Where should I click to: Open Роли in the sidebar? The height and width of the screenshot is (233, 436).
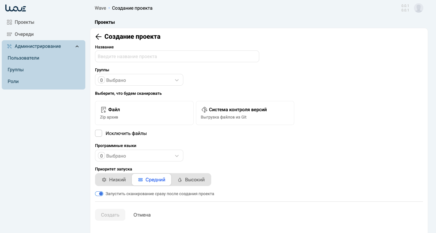coord(13,82)
